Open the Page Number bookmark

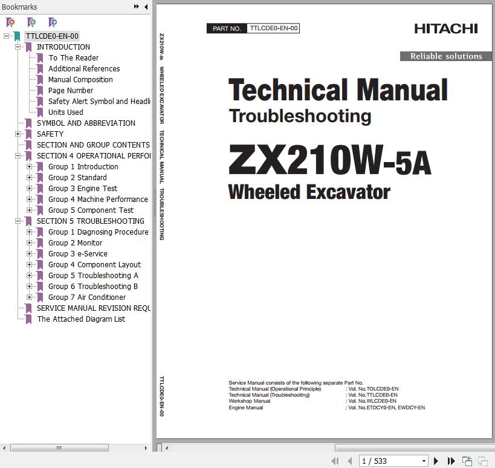(71, 90)
